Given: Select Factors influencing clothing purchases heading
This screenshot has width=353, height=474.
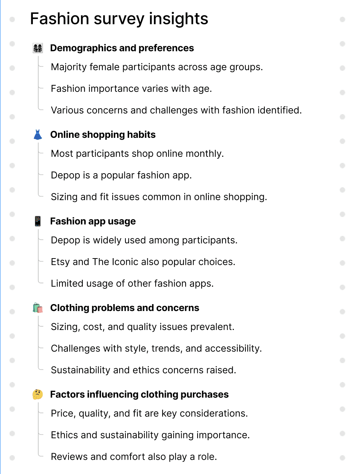Looking at the screenshot, I should (x=139, y=394).
